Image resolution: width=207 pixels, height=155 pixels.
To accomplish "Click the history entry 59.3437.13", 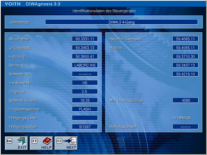I will [186, 65].
